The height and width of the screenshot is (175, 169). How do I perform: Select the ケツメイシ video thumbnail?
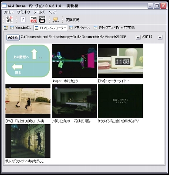121,101
